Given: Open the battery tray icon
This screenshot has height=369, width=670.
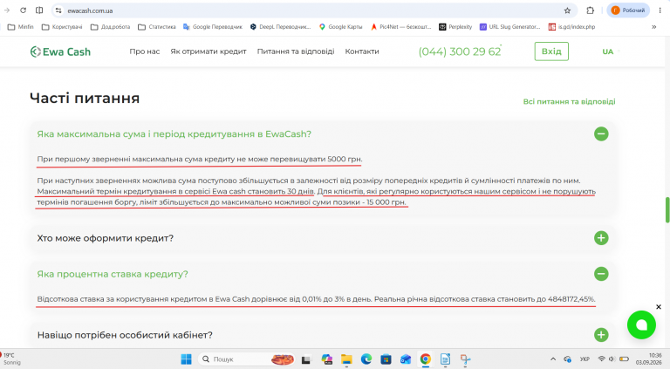Looking at the screenshot, I should (625, 359).
